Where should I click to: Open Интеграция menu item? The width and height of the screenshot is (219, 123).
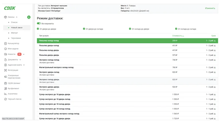pyautogui.click(x=13, y=70)
